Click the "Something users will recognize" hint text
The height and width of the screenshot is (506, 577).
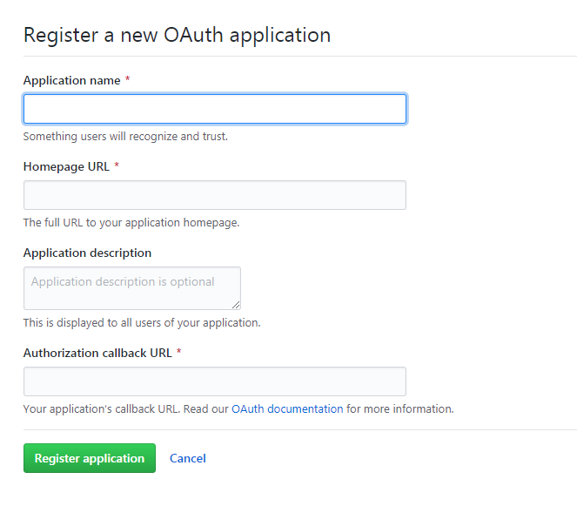[x=125, y=136]
